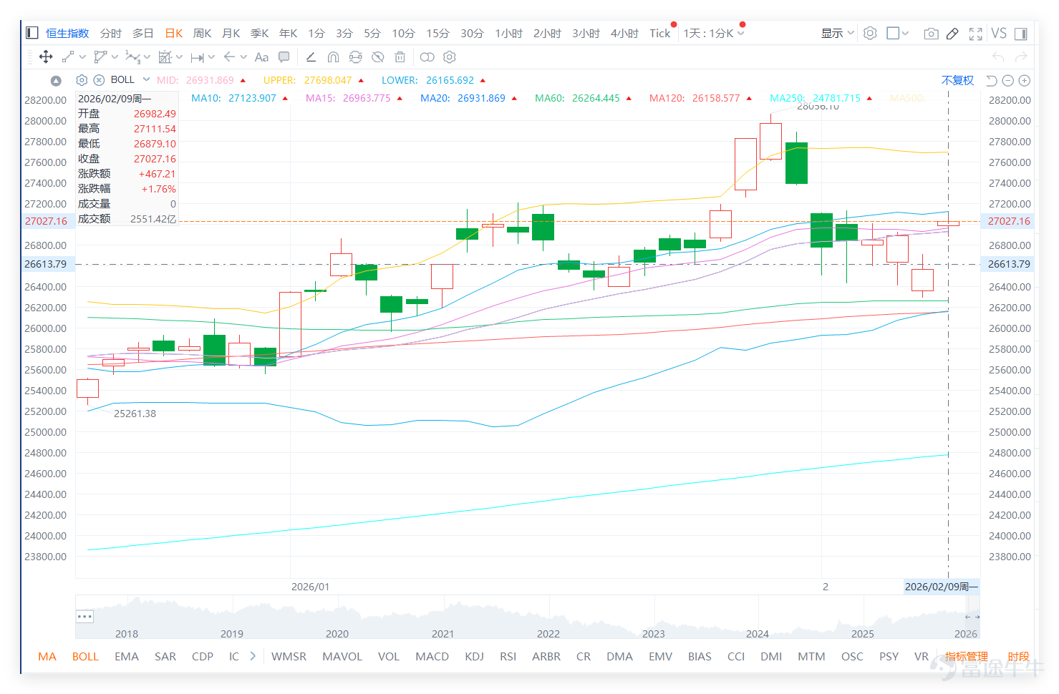Select the arrow annotation tool
This screenshot has height=694, width=1059.
229,57
